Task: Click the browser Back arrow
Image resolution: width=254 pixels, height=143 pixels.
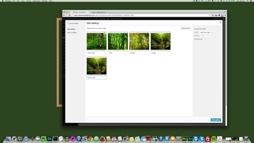Action: point(64,15)
